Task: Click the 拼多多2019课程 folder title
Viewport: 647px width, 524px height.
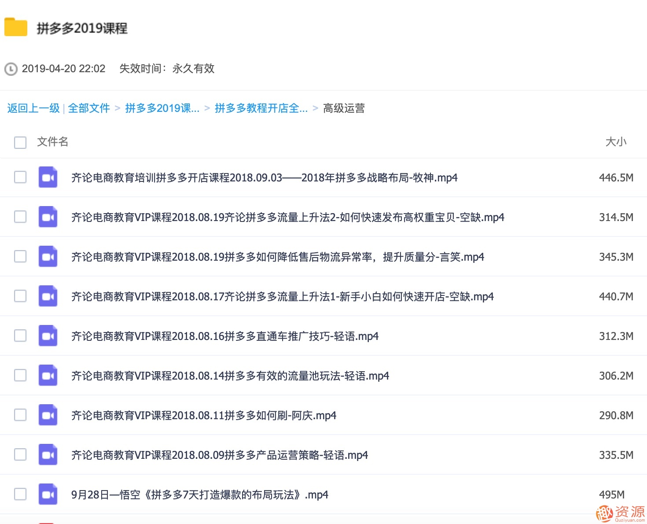Action: 82,28
